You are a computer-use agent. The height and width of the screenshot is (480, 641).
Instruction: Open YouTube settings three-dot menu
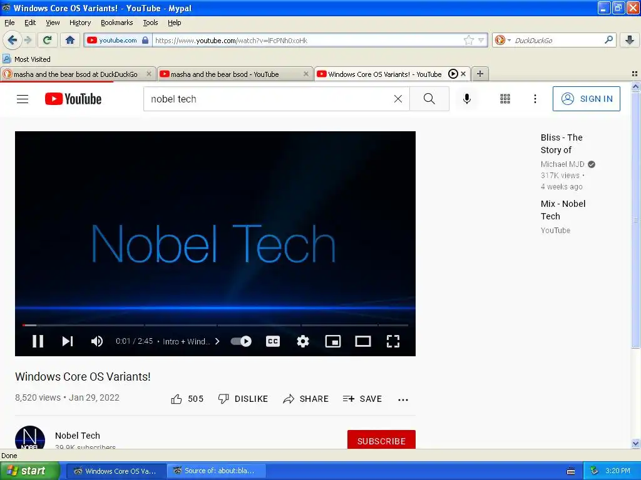535,99
